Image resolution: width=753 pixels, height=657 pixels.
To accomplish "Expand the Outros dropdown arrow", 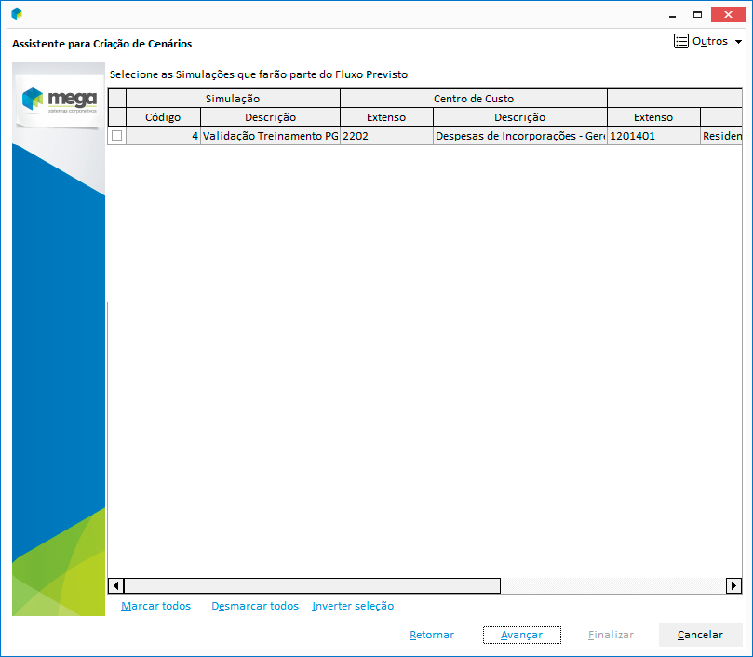I will [739, 42].
